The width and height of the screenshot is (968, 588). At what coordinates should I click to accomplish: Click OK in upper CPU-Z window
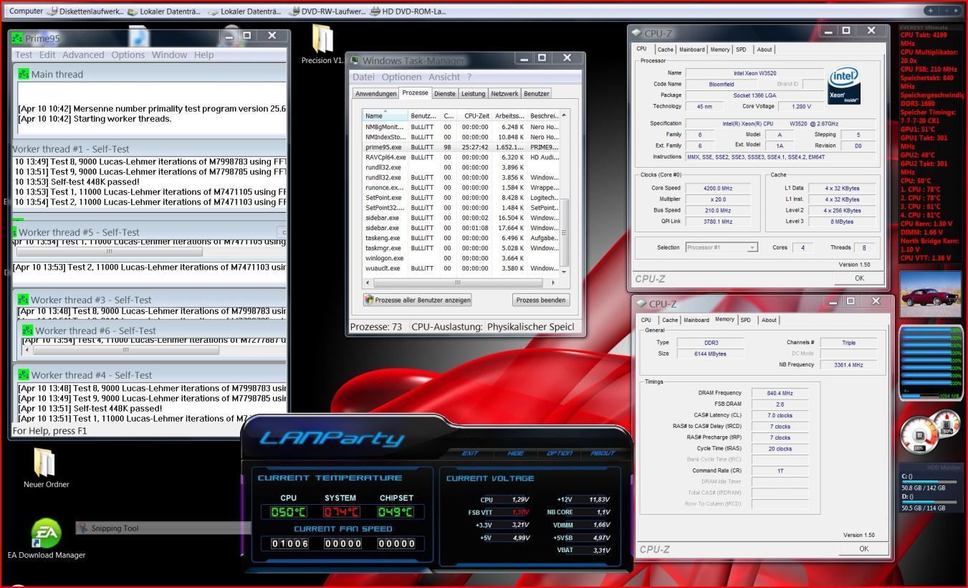pyautogui.click(x=859, y=278)
